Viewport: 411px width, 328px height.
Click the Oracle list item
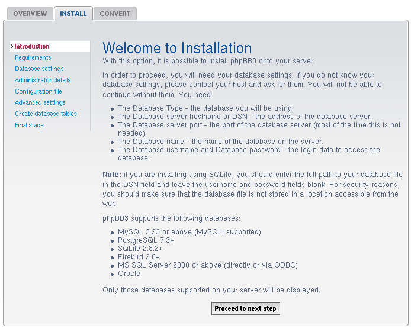129,274
